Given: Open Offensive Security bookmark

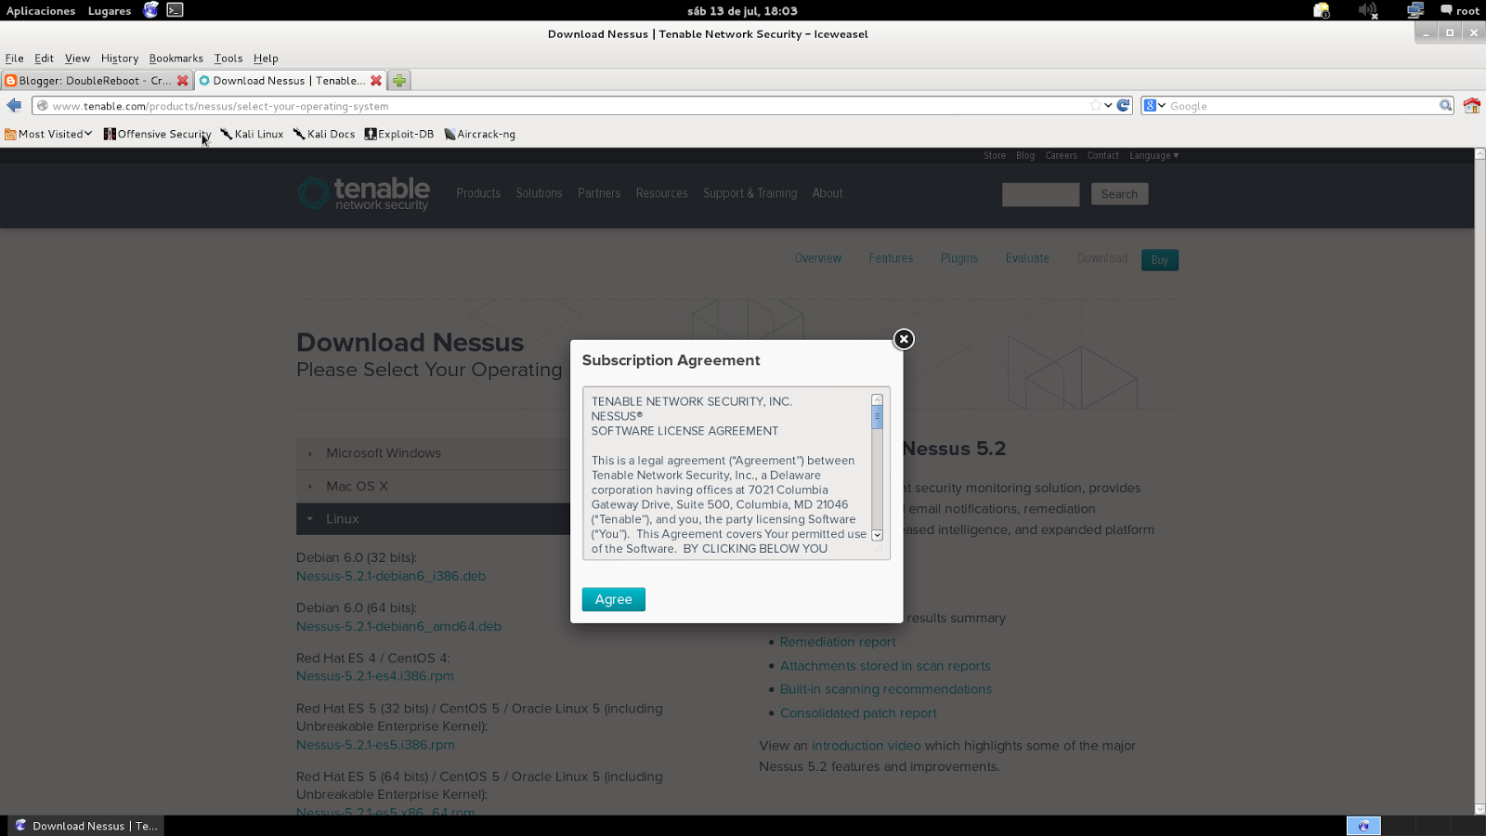Looking at the screenshot, I should point(157,134).
